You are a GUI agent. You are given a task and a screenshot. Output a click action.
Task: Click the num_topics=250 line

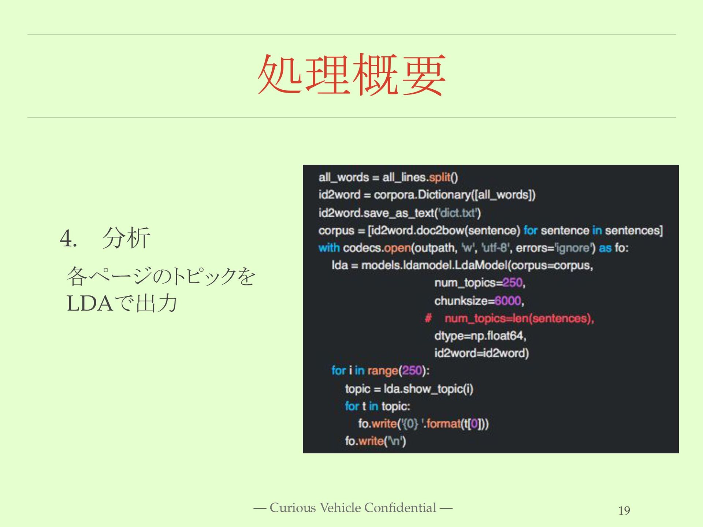480,283
